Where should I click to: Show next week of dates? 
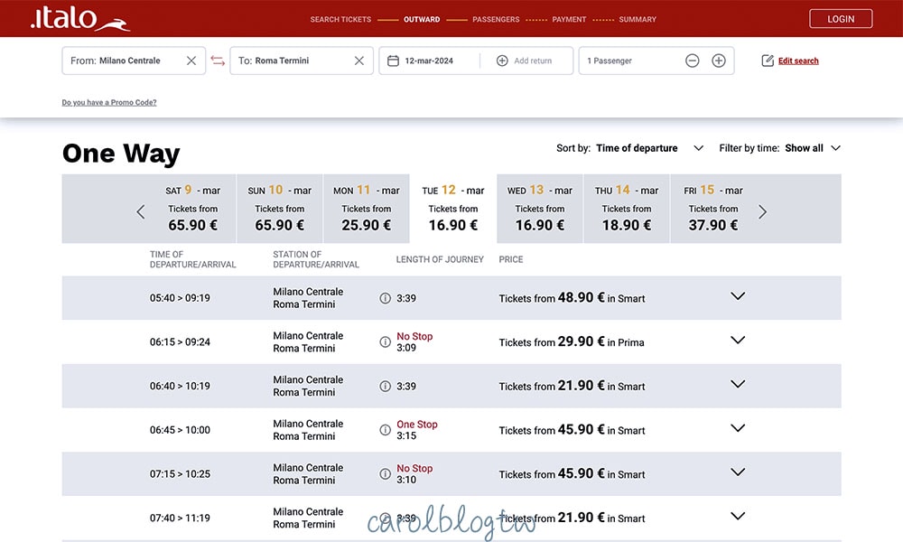(762, 212)
